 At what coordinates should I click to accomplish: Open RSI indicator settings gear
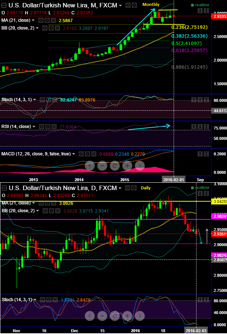[x=48, y=127]
